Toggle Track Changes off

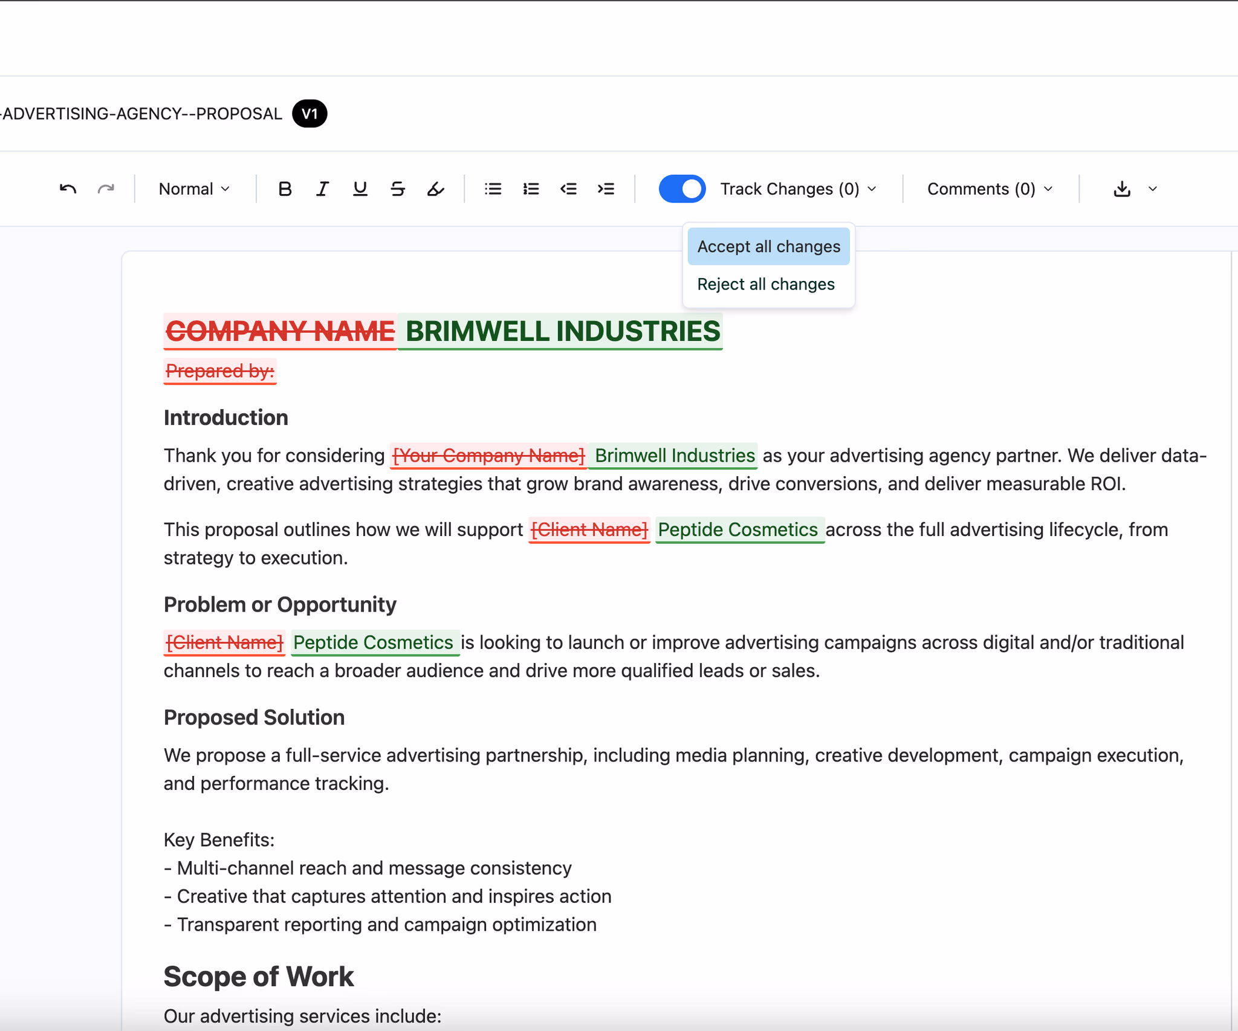click(682, 189)
